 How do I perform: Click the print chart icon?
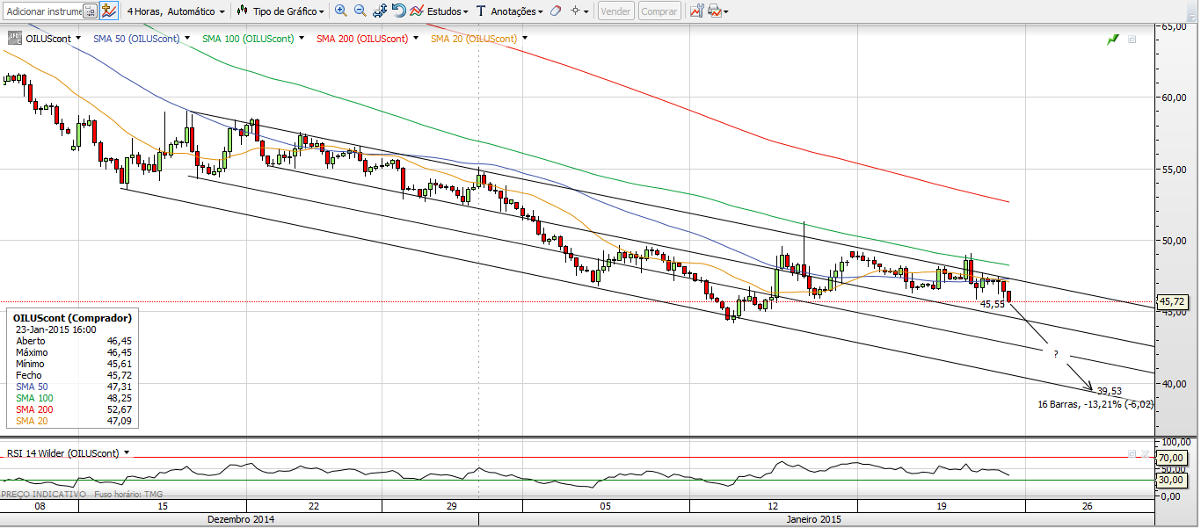point(714,11)
